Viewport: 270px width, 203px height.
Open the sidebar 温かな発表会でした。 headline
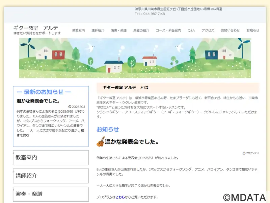[x=38, y=101]
